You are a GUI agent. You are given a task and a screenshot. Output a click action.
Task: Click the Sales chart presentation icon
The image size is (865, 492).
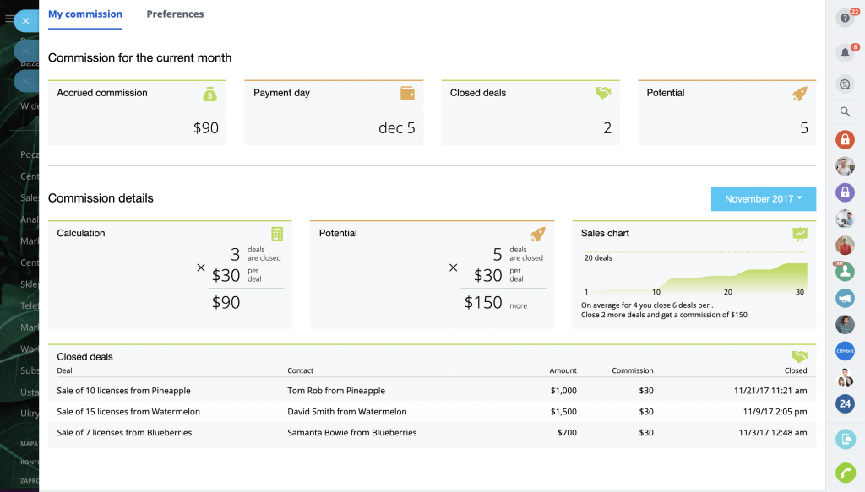point(800,234)
